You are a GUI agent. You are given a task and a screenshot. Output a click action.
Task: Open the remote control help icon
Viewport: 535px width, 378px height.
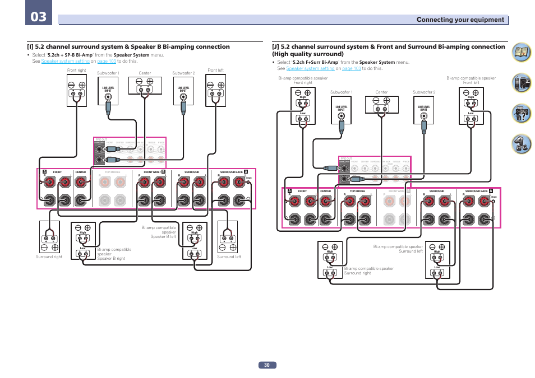pyautogui.click(x=521, y=114)
